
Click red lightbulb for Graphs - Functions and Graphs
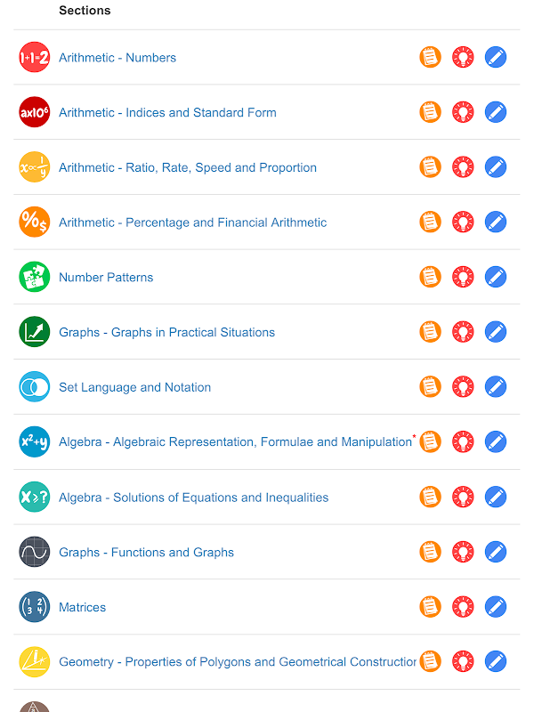pyautogui.click(x=463, y=552)
